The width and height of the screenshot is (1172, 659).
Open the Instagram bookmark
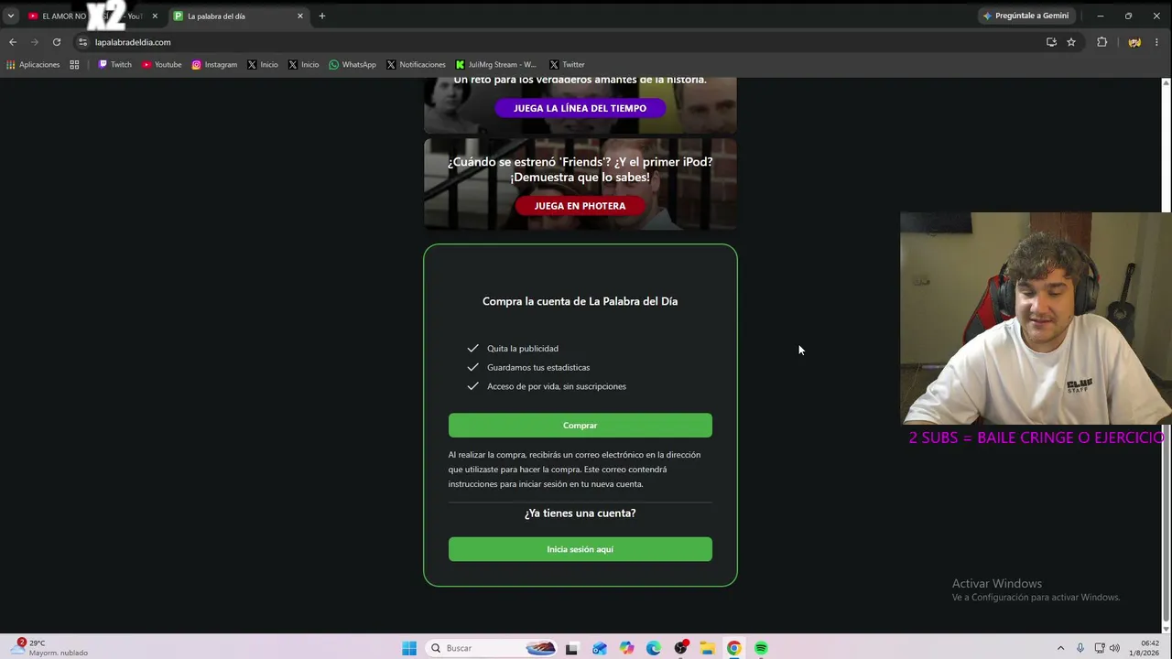click(214, 65)
